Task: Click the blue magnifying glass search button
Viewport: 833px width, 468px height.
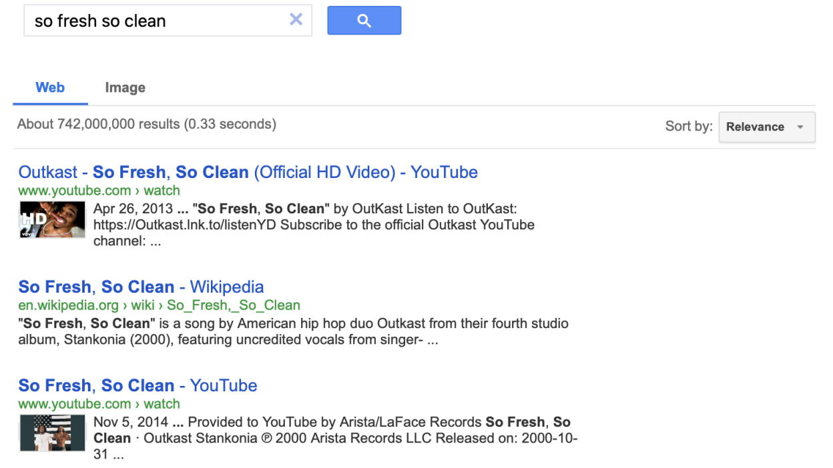Action: click(x=364, y=21)
